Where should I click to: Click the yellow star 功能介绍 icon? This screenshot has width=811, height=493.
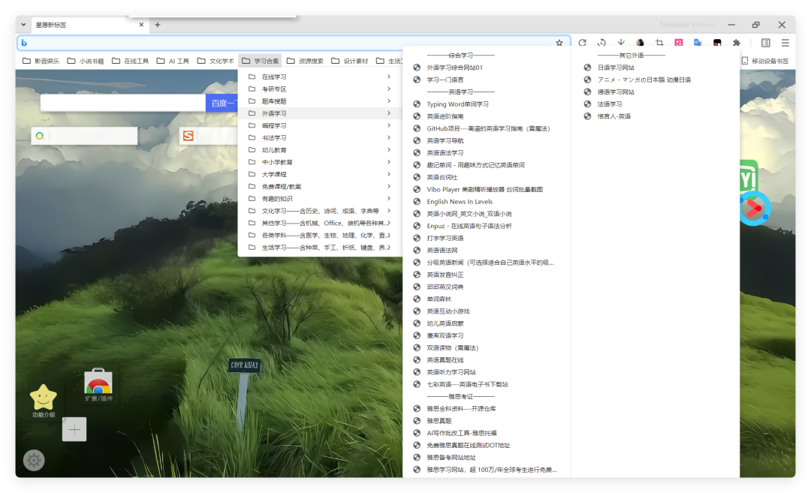[44, 397]
